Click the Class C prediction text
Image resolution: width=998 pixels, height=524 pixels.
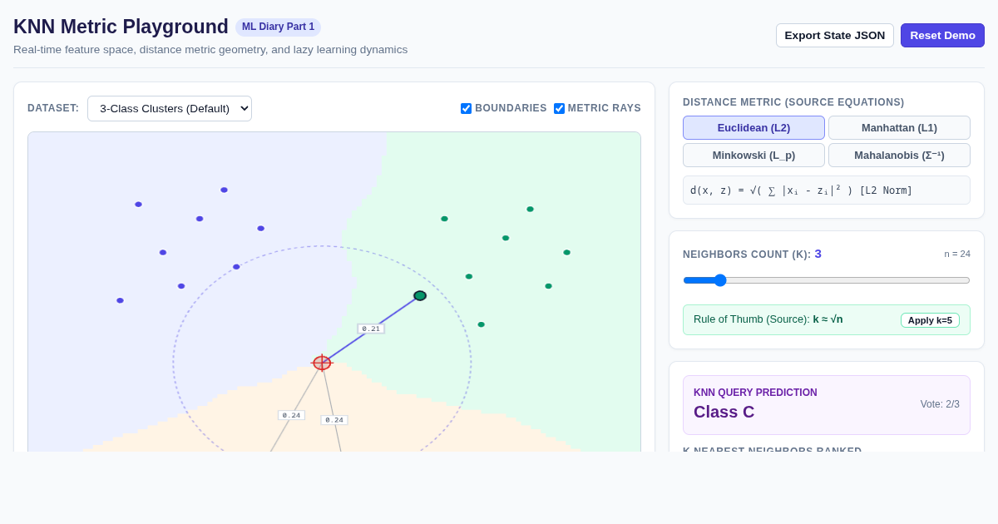pos(724,412)
